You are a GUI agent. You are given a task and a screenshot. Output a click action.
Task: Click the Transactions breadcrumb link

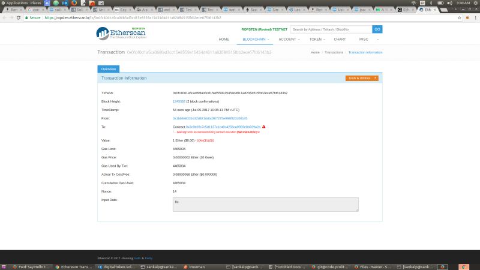[x=334, y=52]
